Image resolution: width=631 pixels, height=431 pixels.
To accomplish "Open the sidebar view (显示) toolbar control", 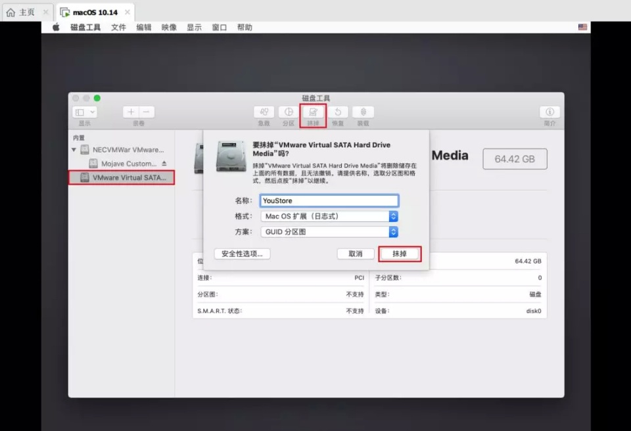I will click(85, 112).
